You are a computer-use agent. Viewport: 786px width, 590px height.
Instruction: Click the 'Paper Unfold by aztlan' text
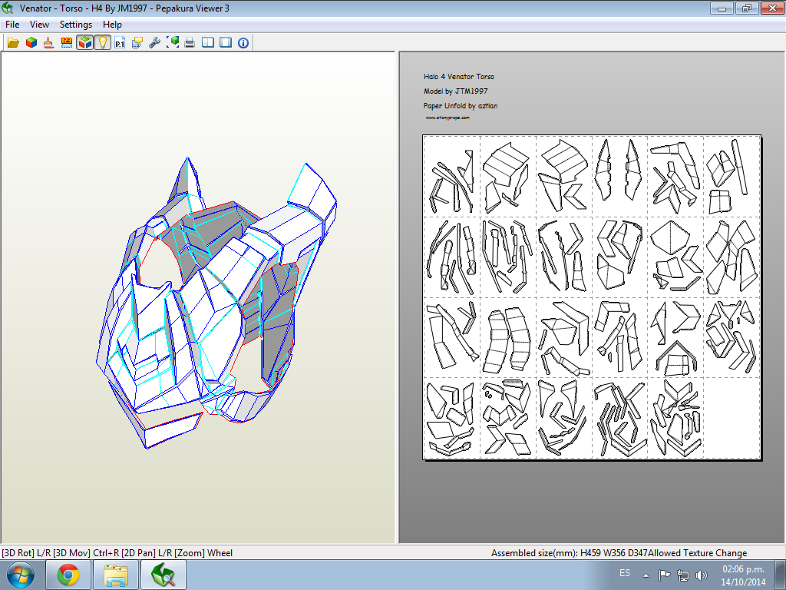(x=461, y=105)
